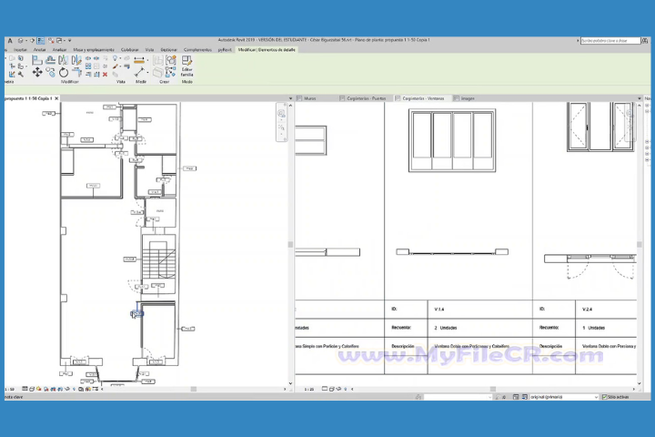
Task: Click the wrench icon in left ribbon panel
Action: click(20, 75)
